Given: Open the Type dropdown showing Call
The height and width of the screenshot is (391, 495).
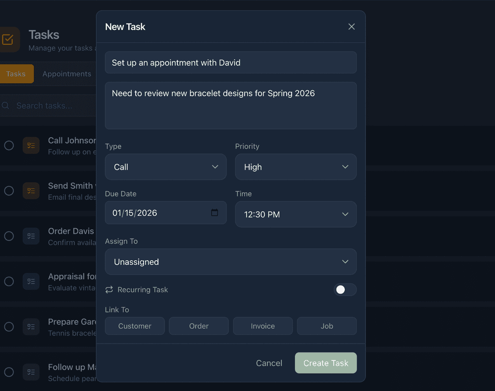Looking at the screenshot, I should click(x=166, y=167).
